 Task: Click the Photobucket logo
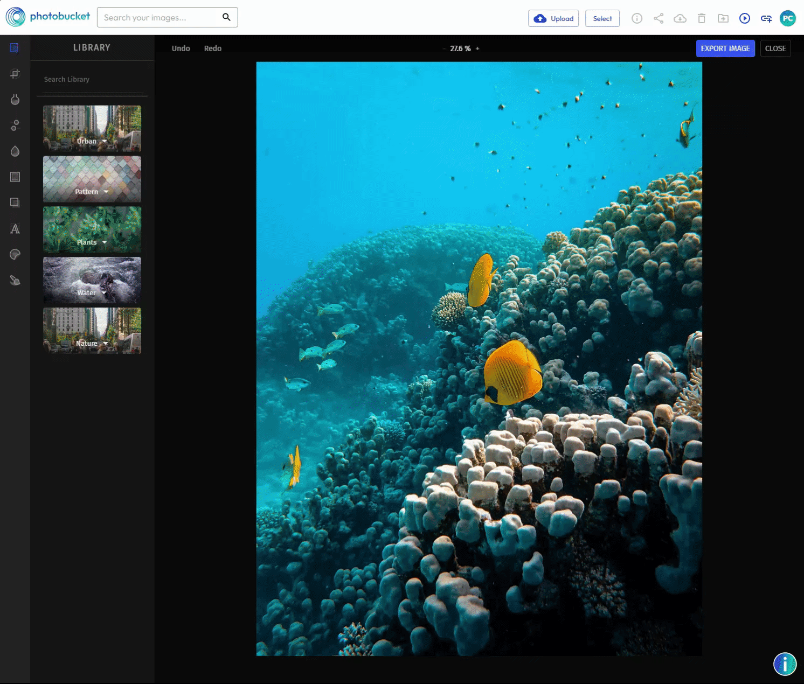(48, 17)
